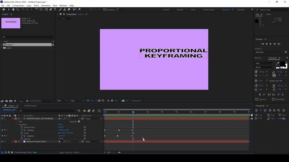Open the Stroke Over Fill dropdown
Image resolution: width=289 pixels, height=162 pixels.
pos(278,81)
